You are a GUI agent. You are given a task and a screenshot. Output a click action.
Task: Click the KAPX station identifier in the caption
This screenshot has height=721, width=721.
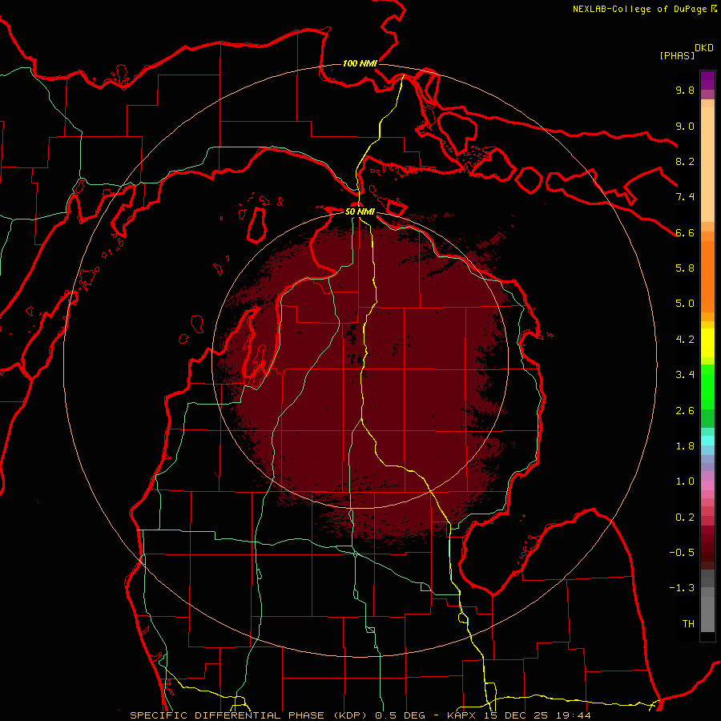[461, 715]
